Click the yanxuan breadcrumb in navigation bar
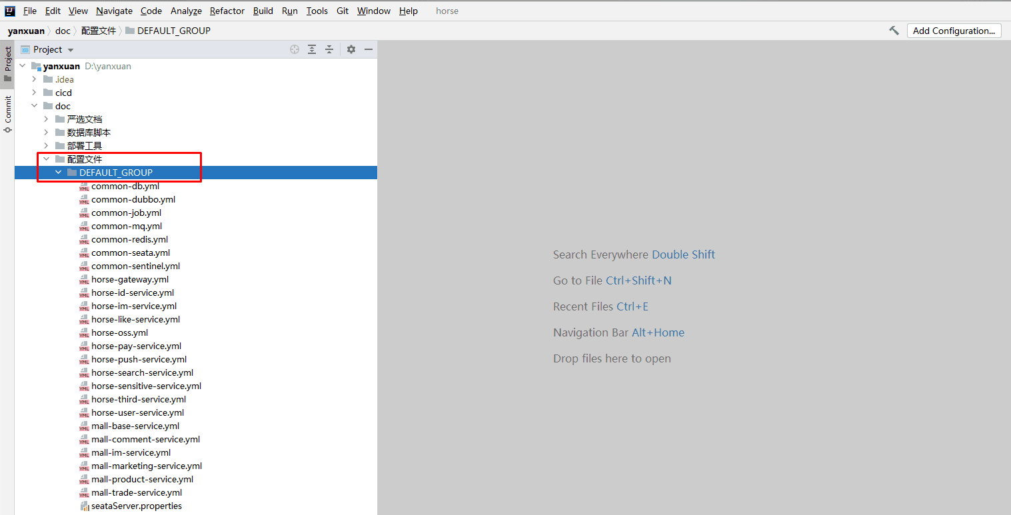The height and width of the screenshot is (515, 1011). pos(26,31)
